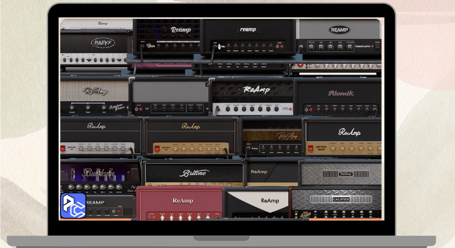The height and width of the screenshot is (248, 455).
Task: Click the Atomik amp Input jack
Action: coord(375,109)
